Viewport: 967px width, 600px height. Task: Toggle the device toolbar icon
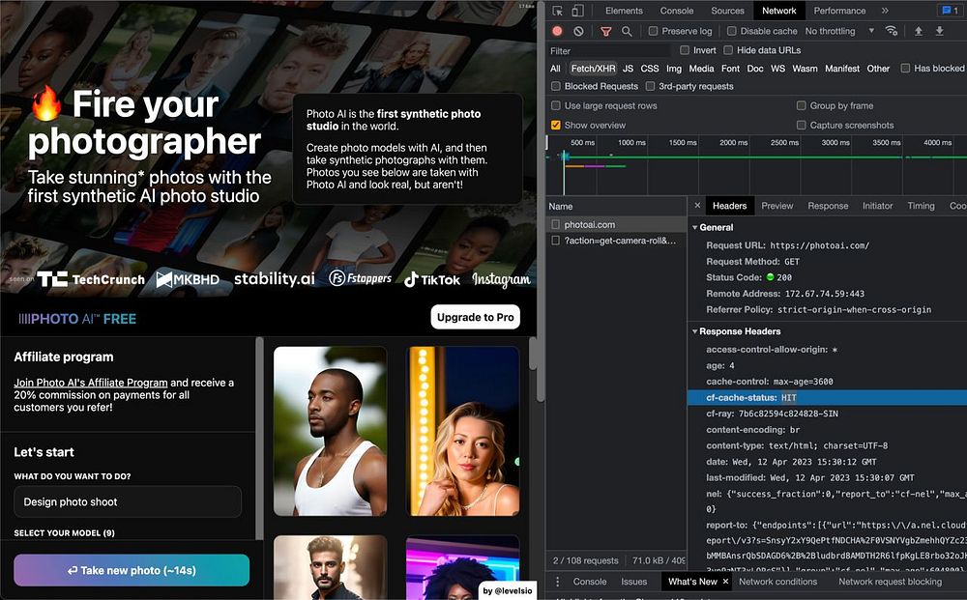pos(577,11)
